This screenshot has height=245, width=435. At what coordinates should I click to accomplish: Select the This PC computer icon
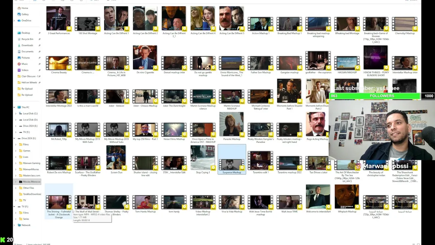point(19,107)
